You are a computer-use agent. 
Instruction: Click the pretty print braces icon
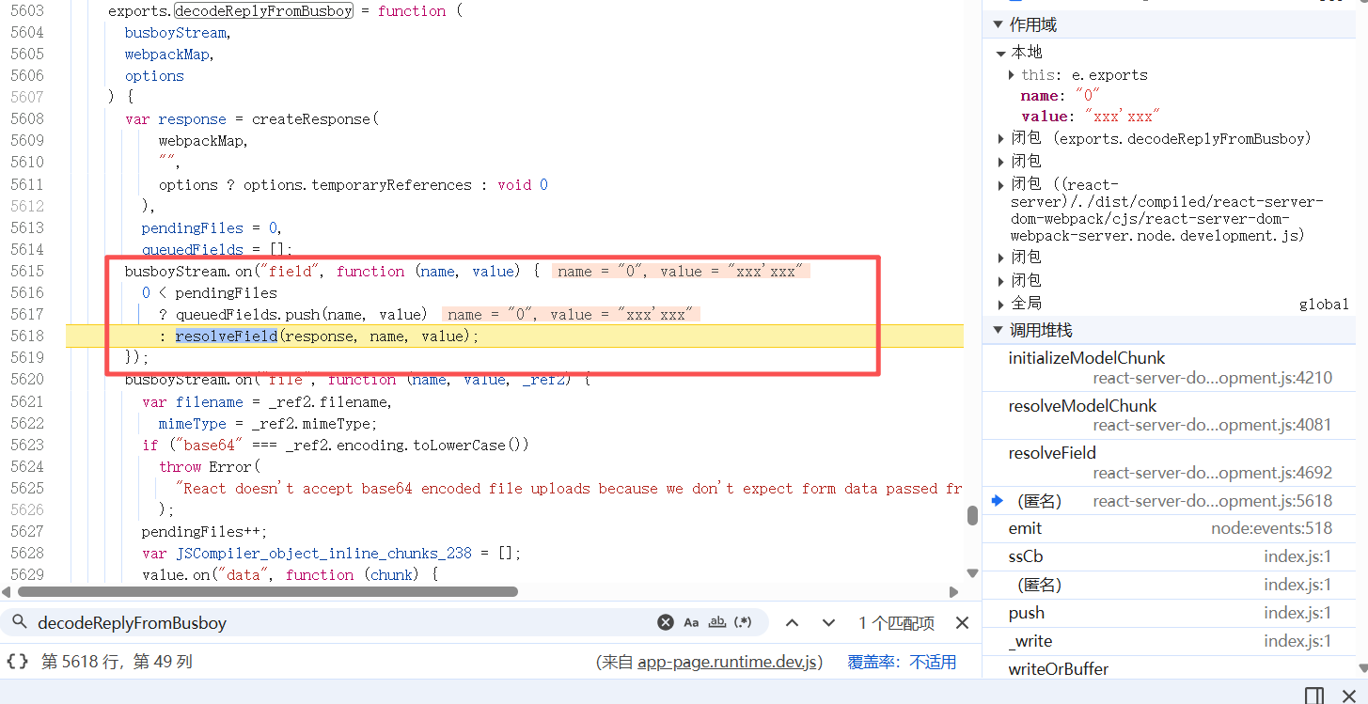point(17,662)
